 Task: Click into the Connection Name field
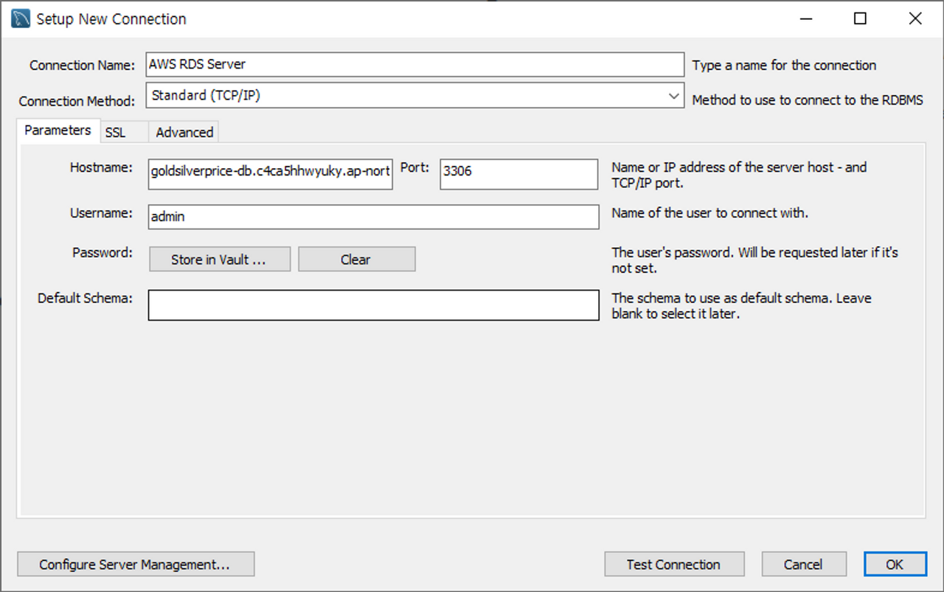416,64
